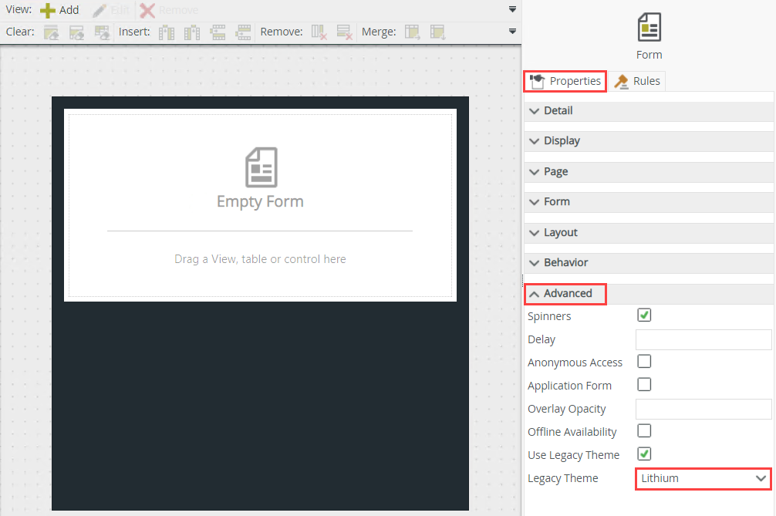Select the Insert Column Right icon
776x516 pixels.
point(191,32)
